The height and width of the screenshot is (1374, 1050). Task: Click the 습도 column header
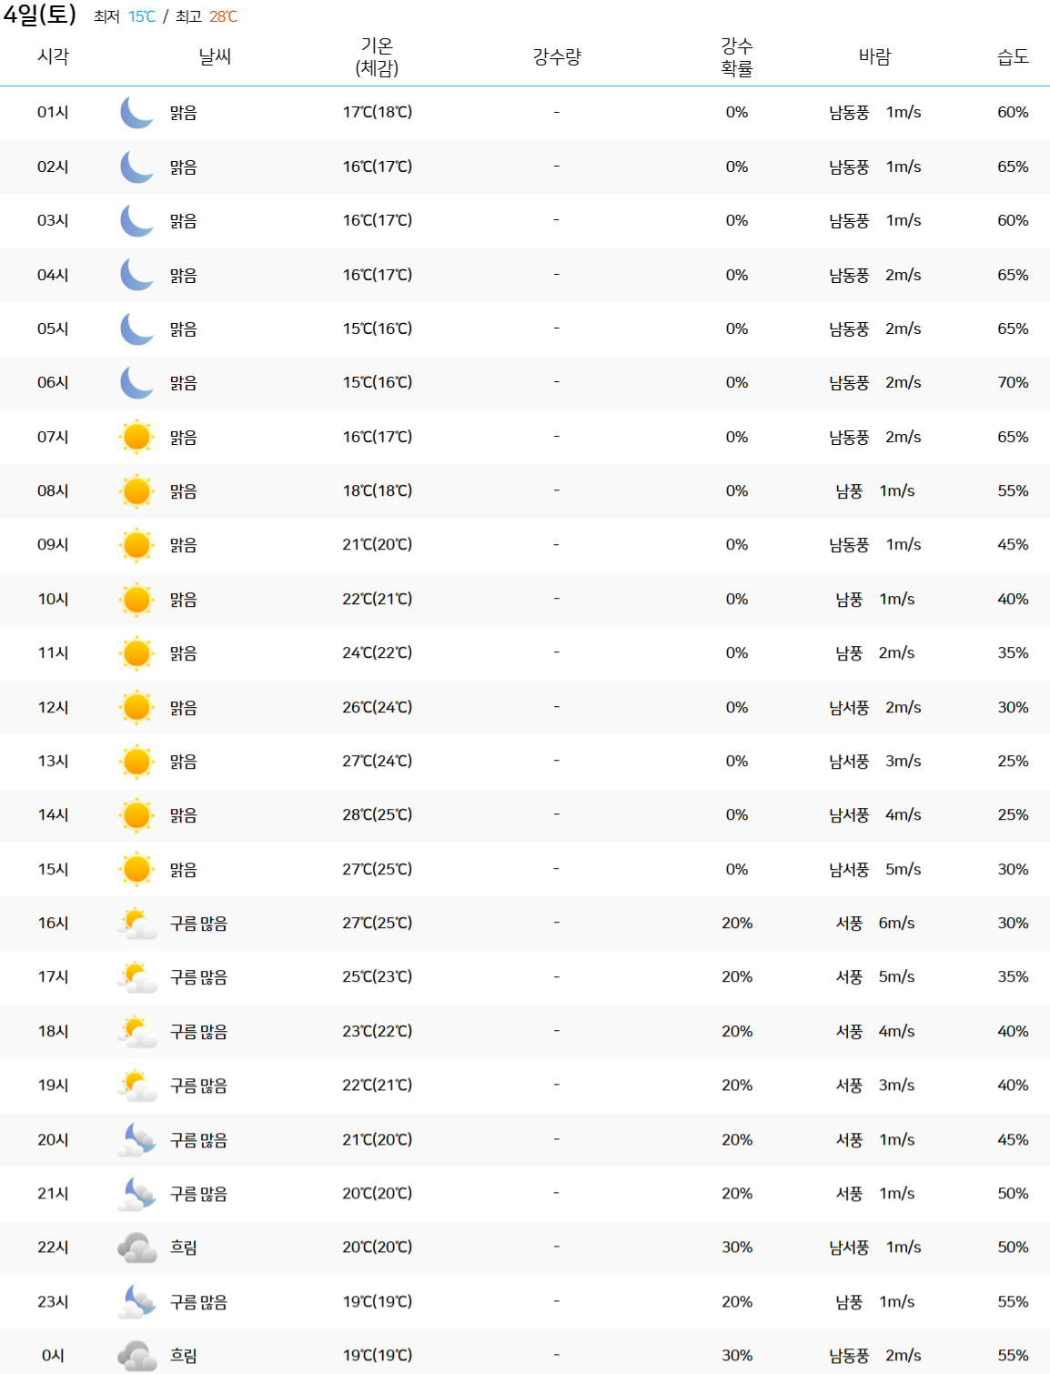click(1013, 56)
